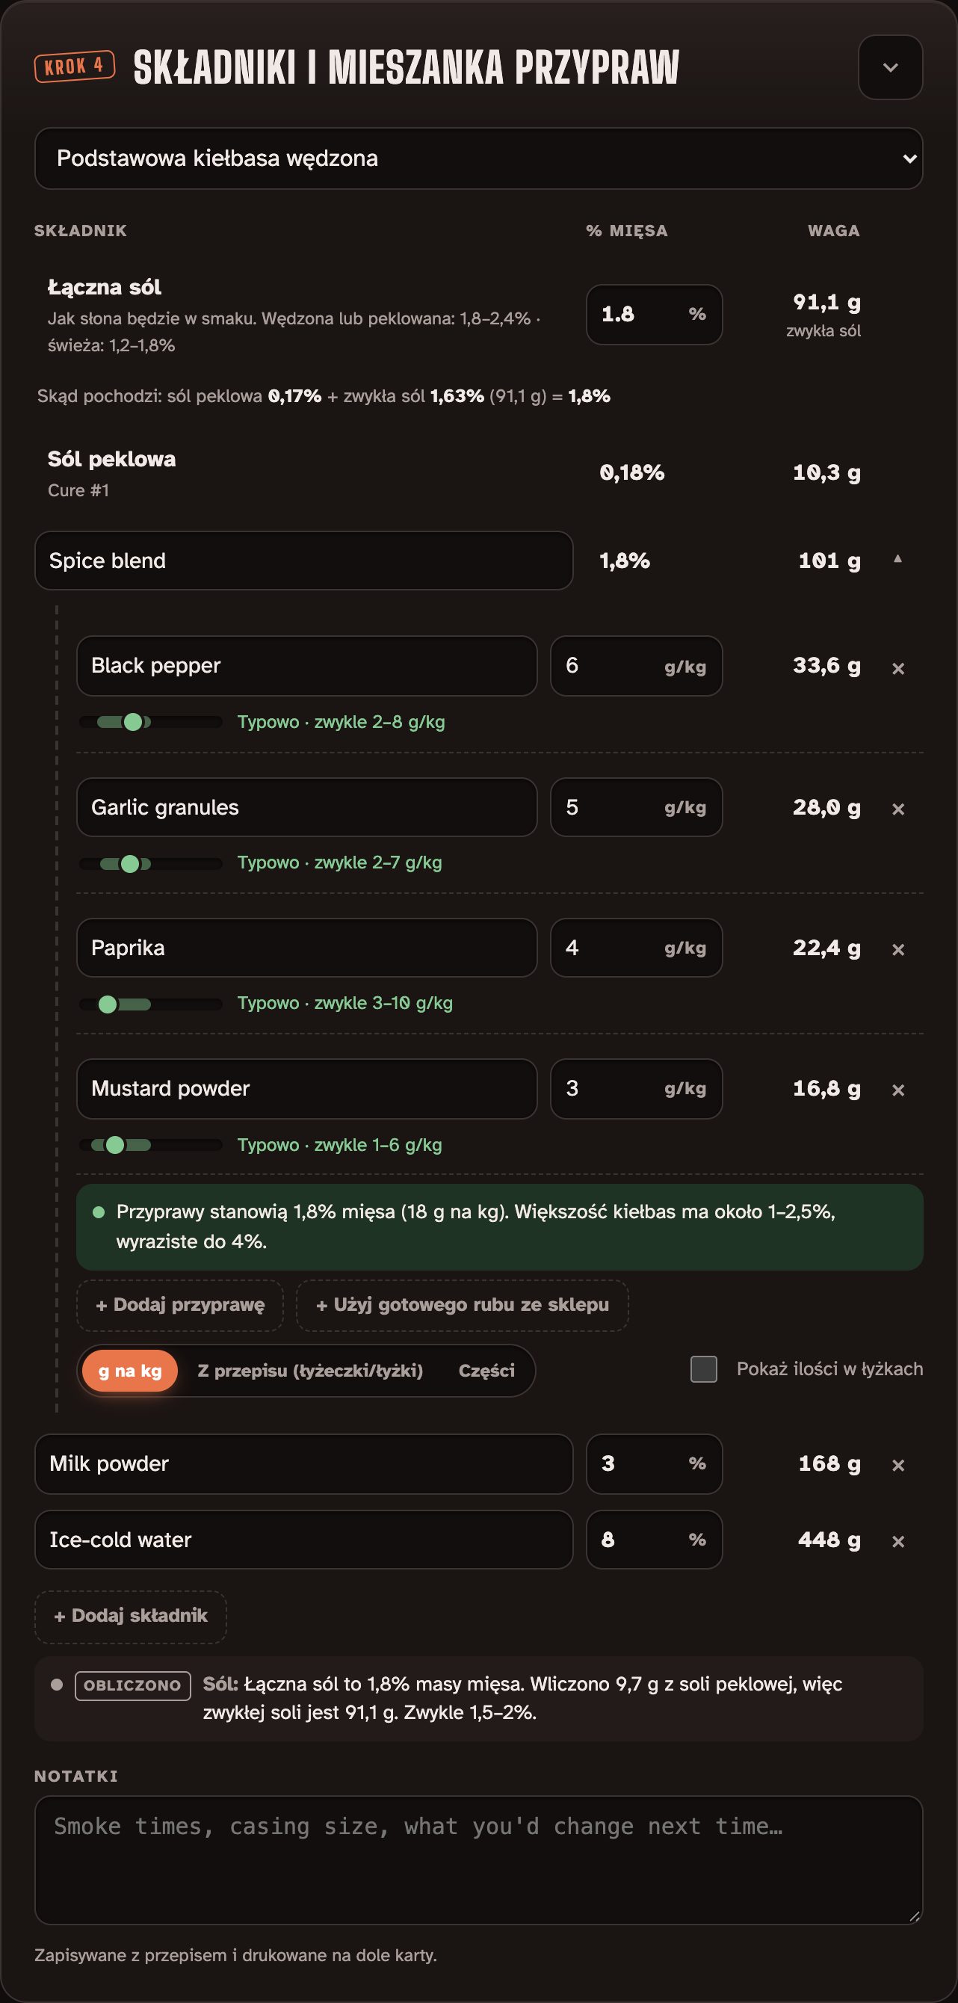This screenshot has height=2003, width=958.
Task: Click + Użyj gotowego rubu ze sklepu
Action: pos(463,1306)
